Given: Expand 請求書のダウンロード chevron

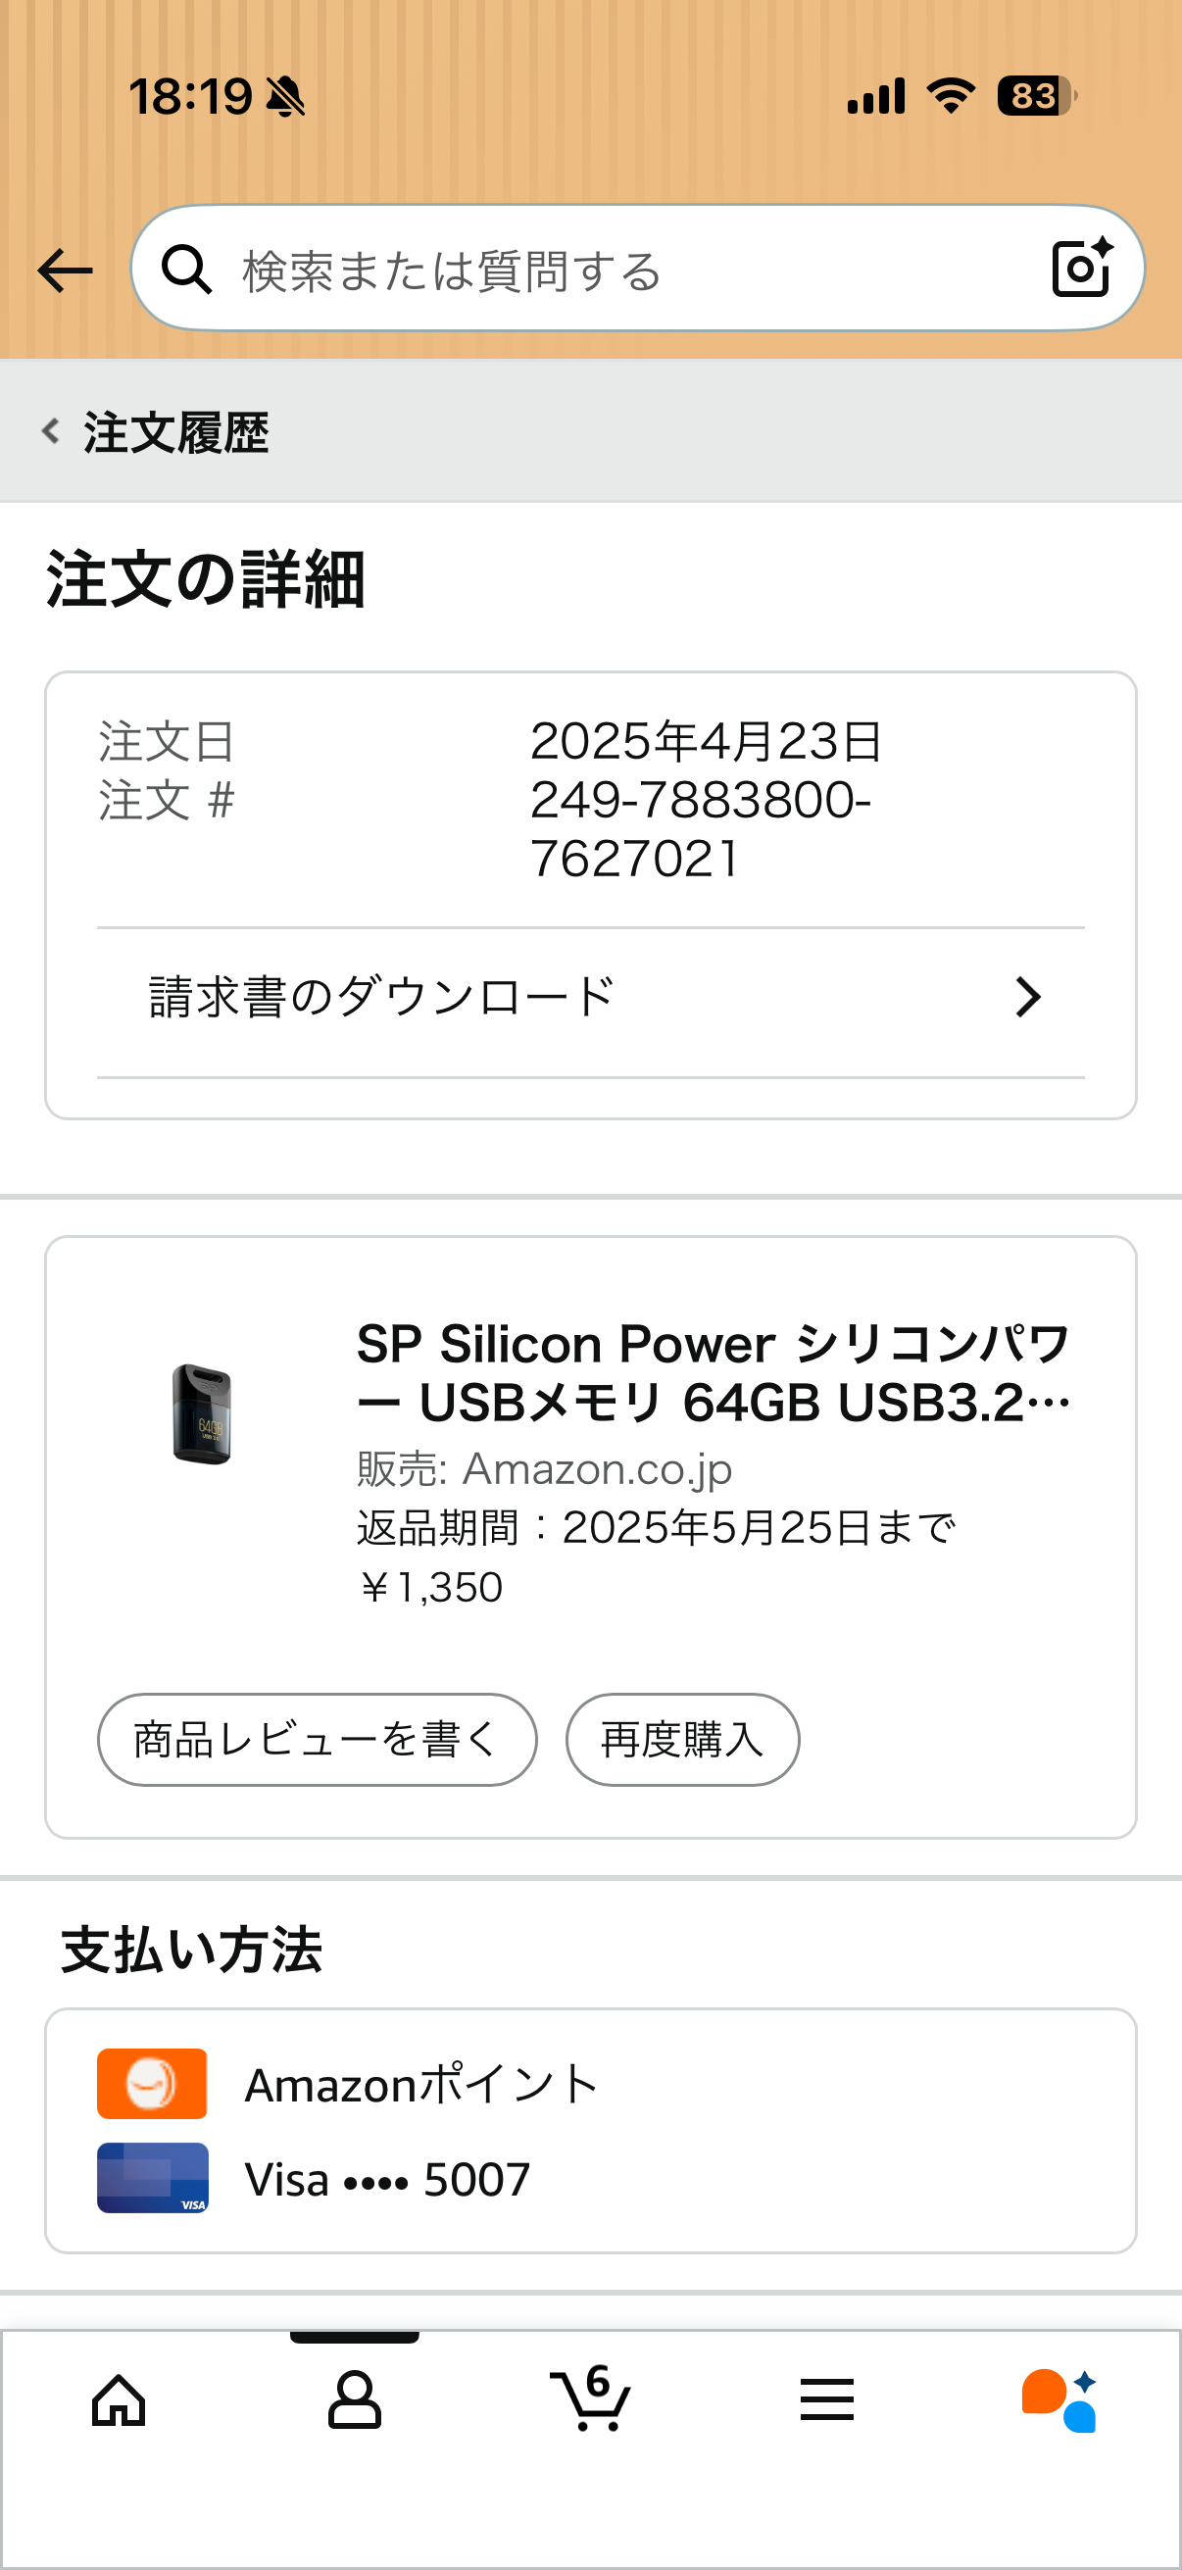Looking at the screenshot, I should pyautogui.click(x=1028, y=997).
